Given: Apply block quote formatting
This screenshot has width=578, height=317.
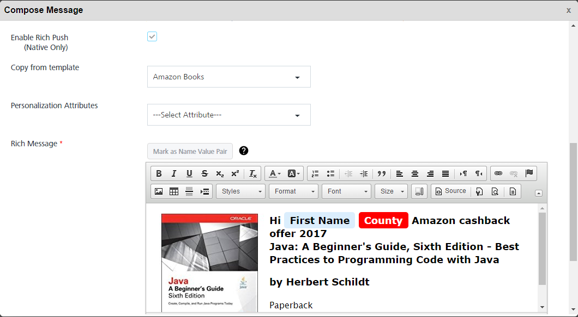Looking at the screenshot, I should (x=382, y=173).
